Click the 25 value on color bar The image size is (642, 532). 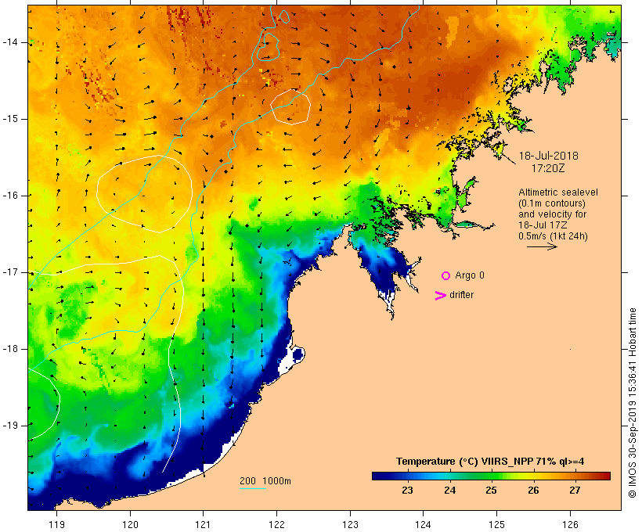(x=492, y=491)
